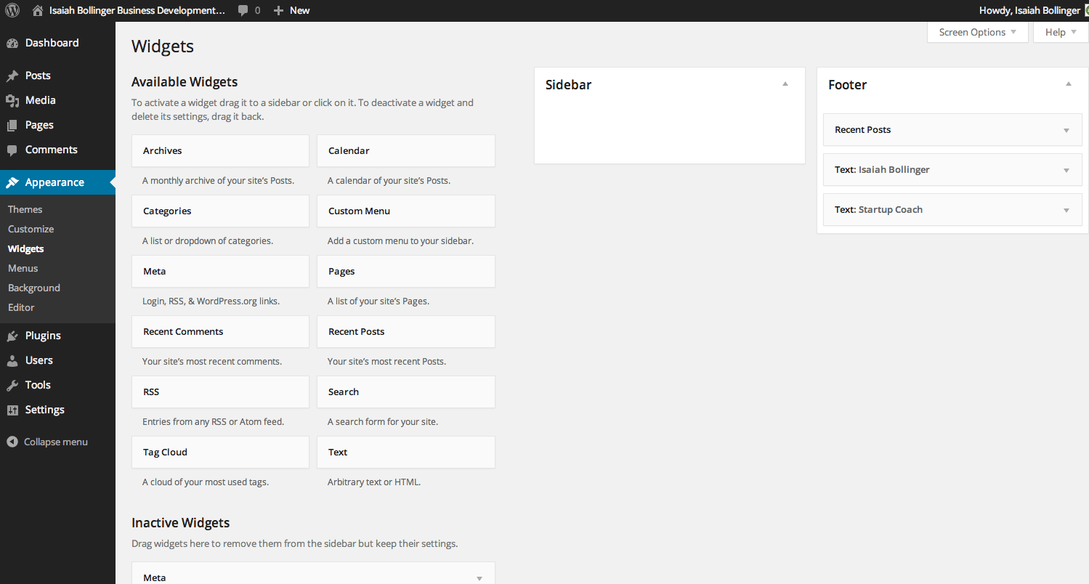
Task: Click the Settings sliders icon
Action: pos(12,410)
